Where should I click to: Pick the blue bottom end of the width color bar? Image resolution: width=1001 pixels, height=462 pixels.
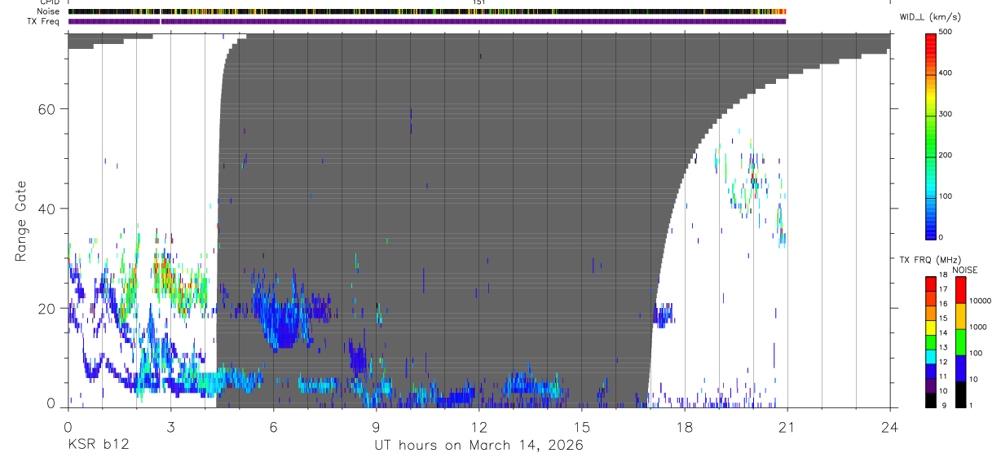point(930,232)
